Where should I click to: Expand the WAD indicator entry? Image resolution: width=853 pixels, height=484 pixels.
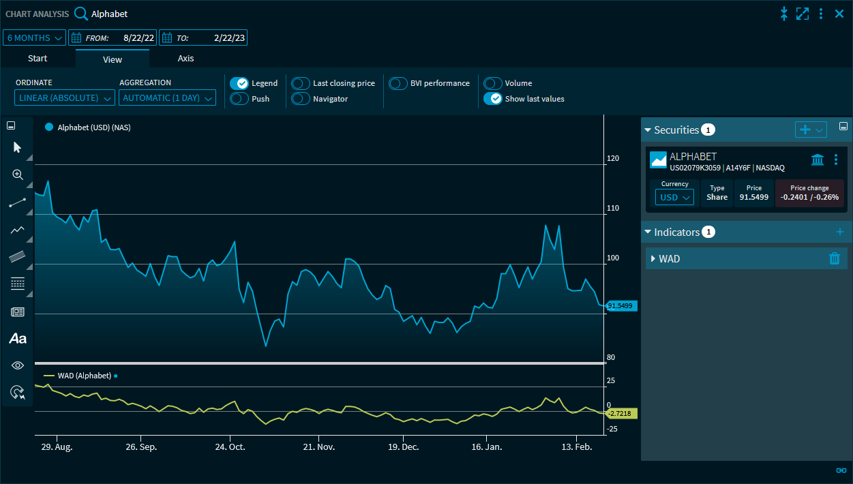pyautogui.click(x=653, y=259)
